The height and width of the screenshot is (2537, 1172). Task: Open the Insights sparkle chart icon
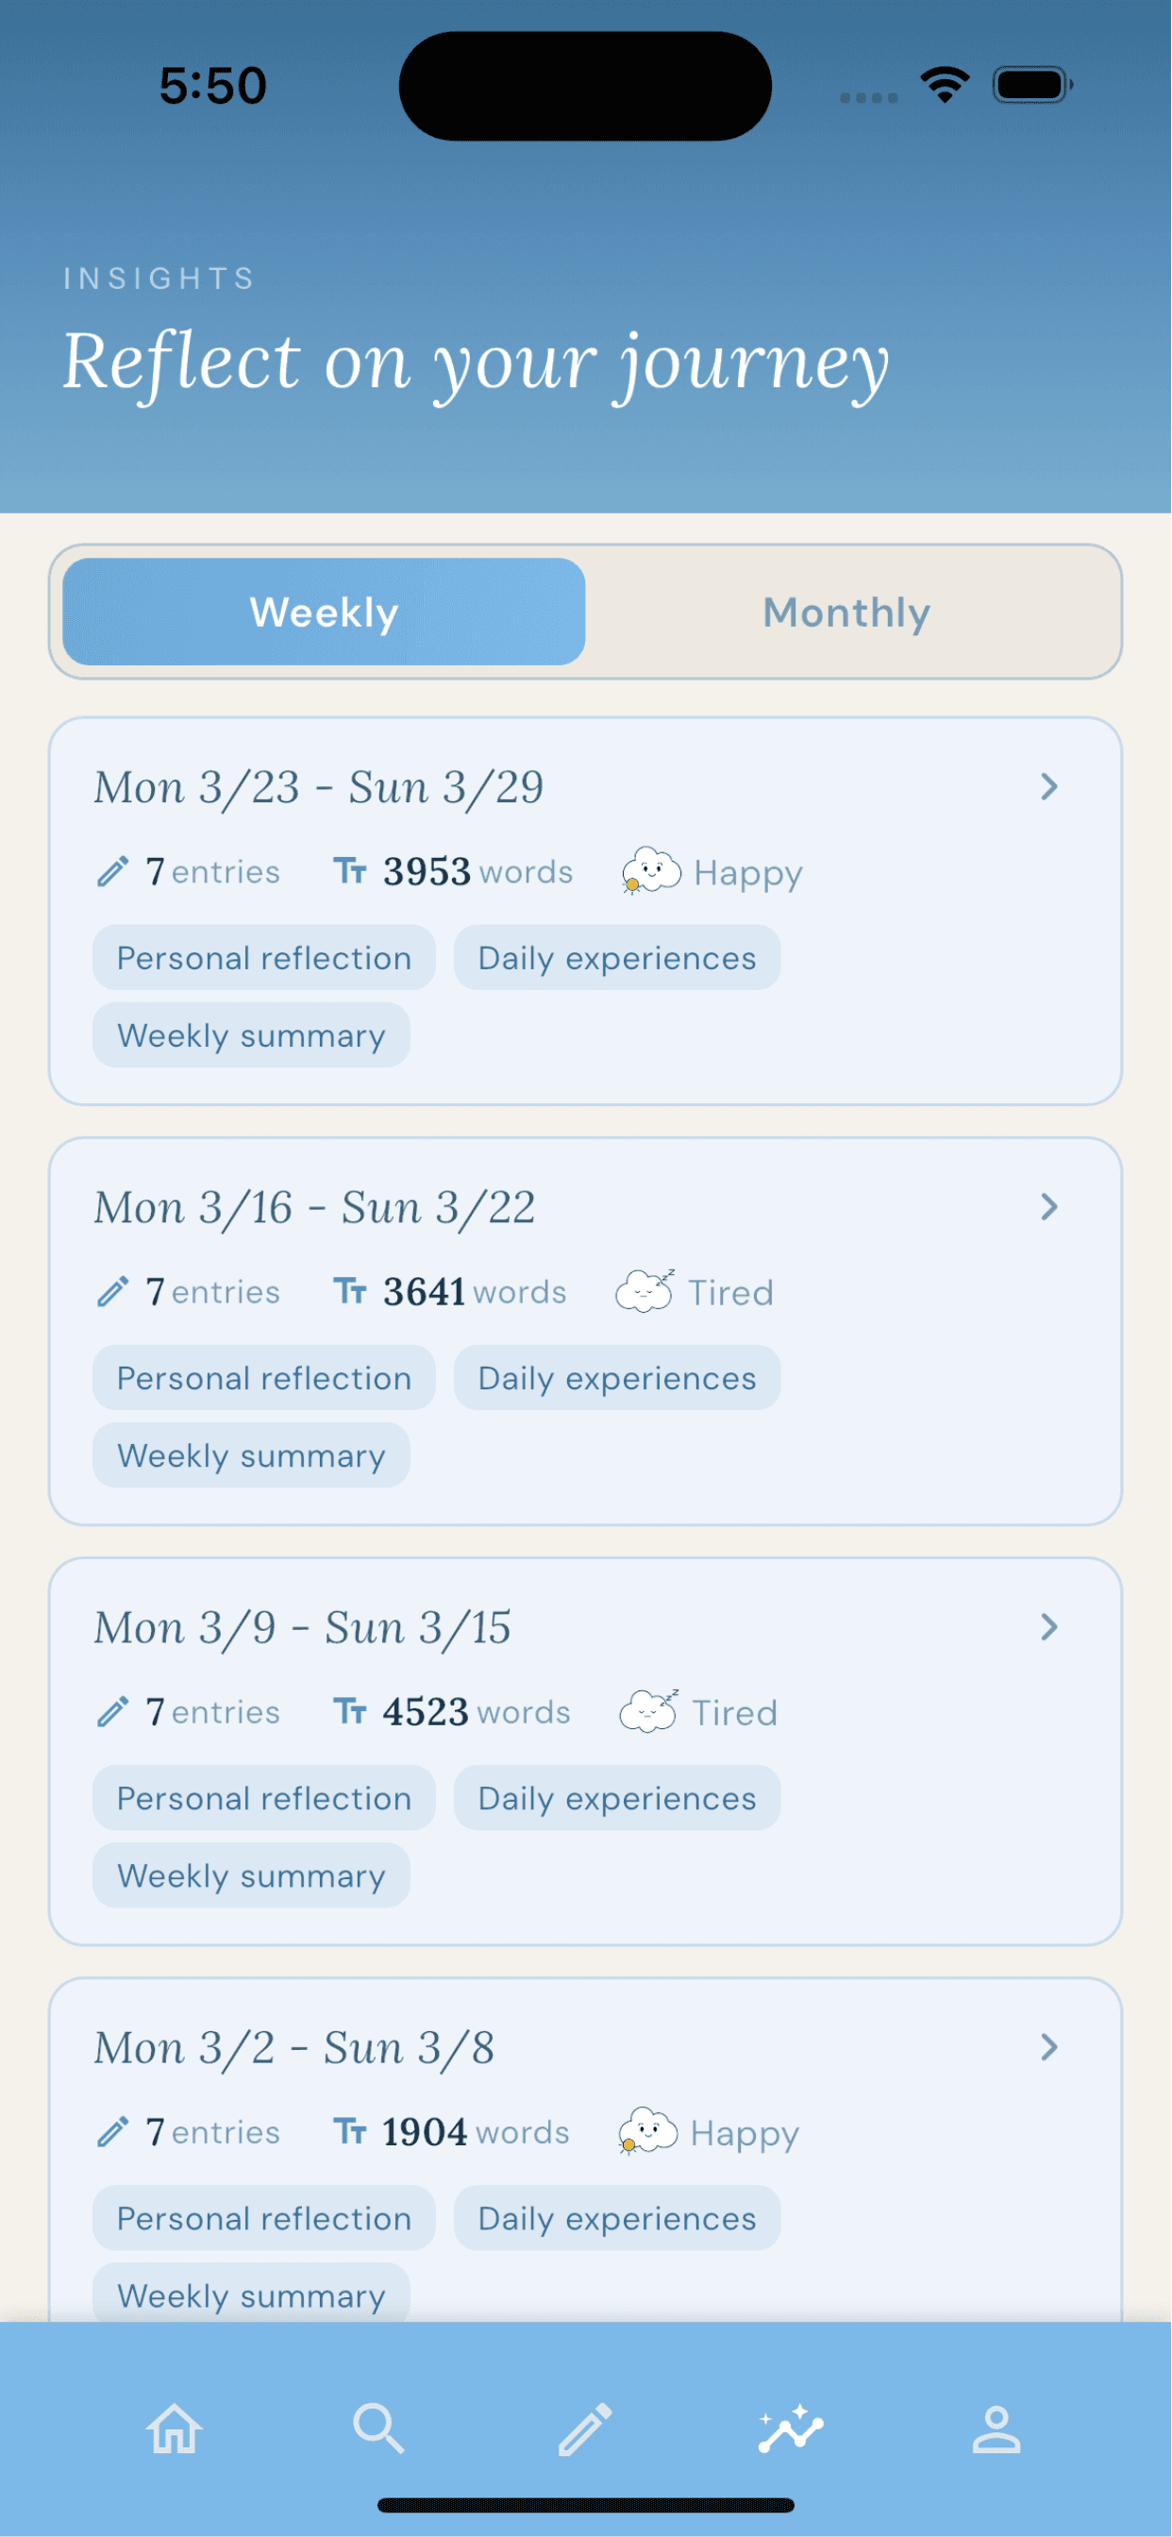791,2429
